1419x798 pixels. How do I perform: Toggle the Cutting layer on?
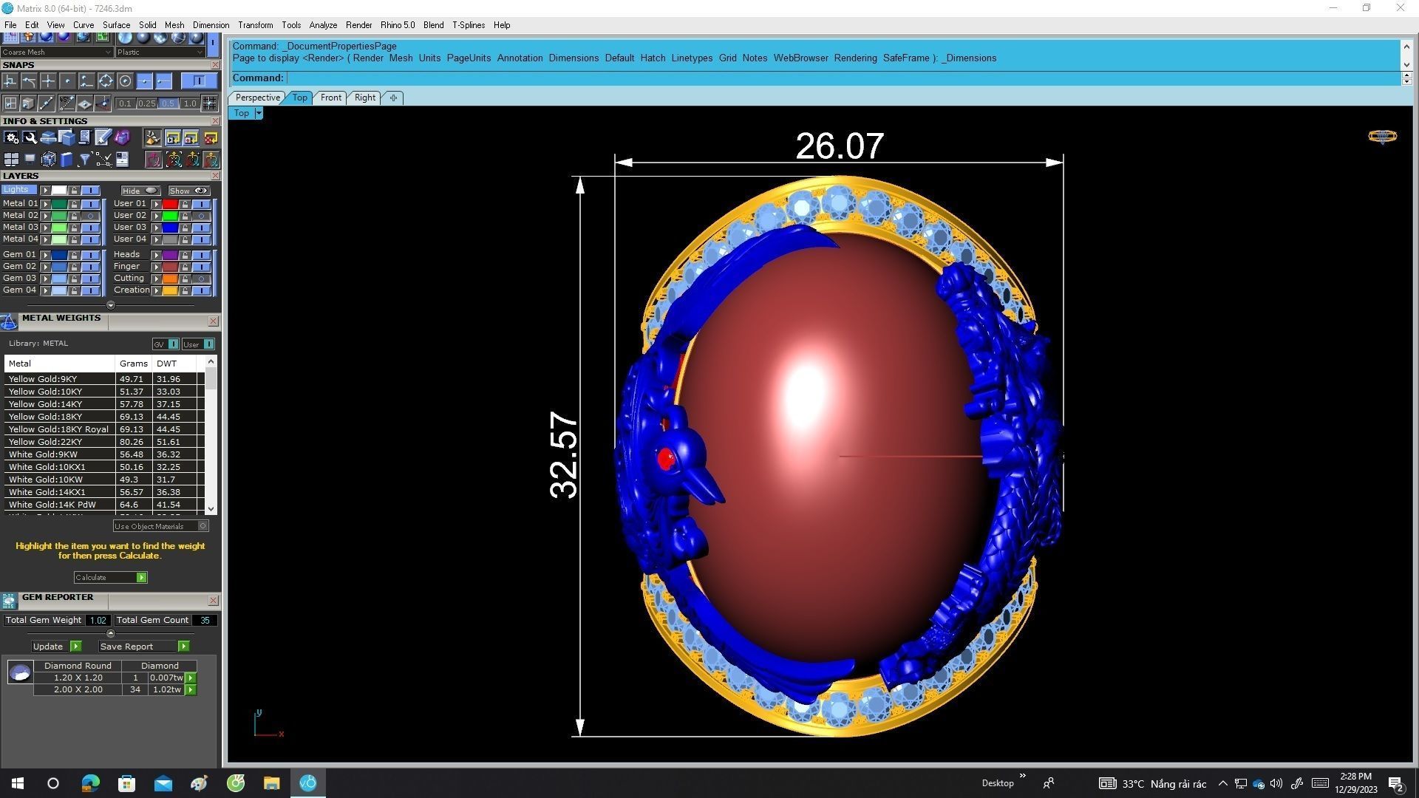pos(201,279)
